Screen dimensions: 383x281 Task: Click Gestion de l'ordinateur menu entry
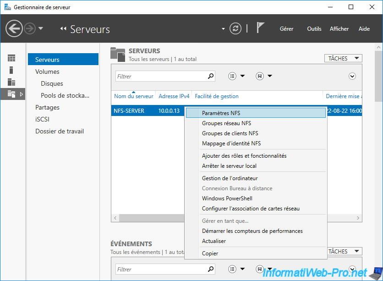[x=230, y=178]
